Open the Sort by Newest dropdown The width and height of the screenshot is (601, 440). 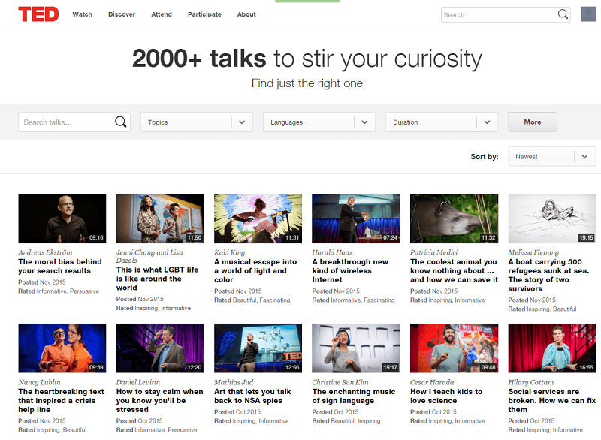point(551,157)
